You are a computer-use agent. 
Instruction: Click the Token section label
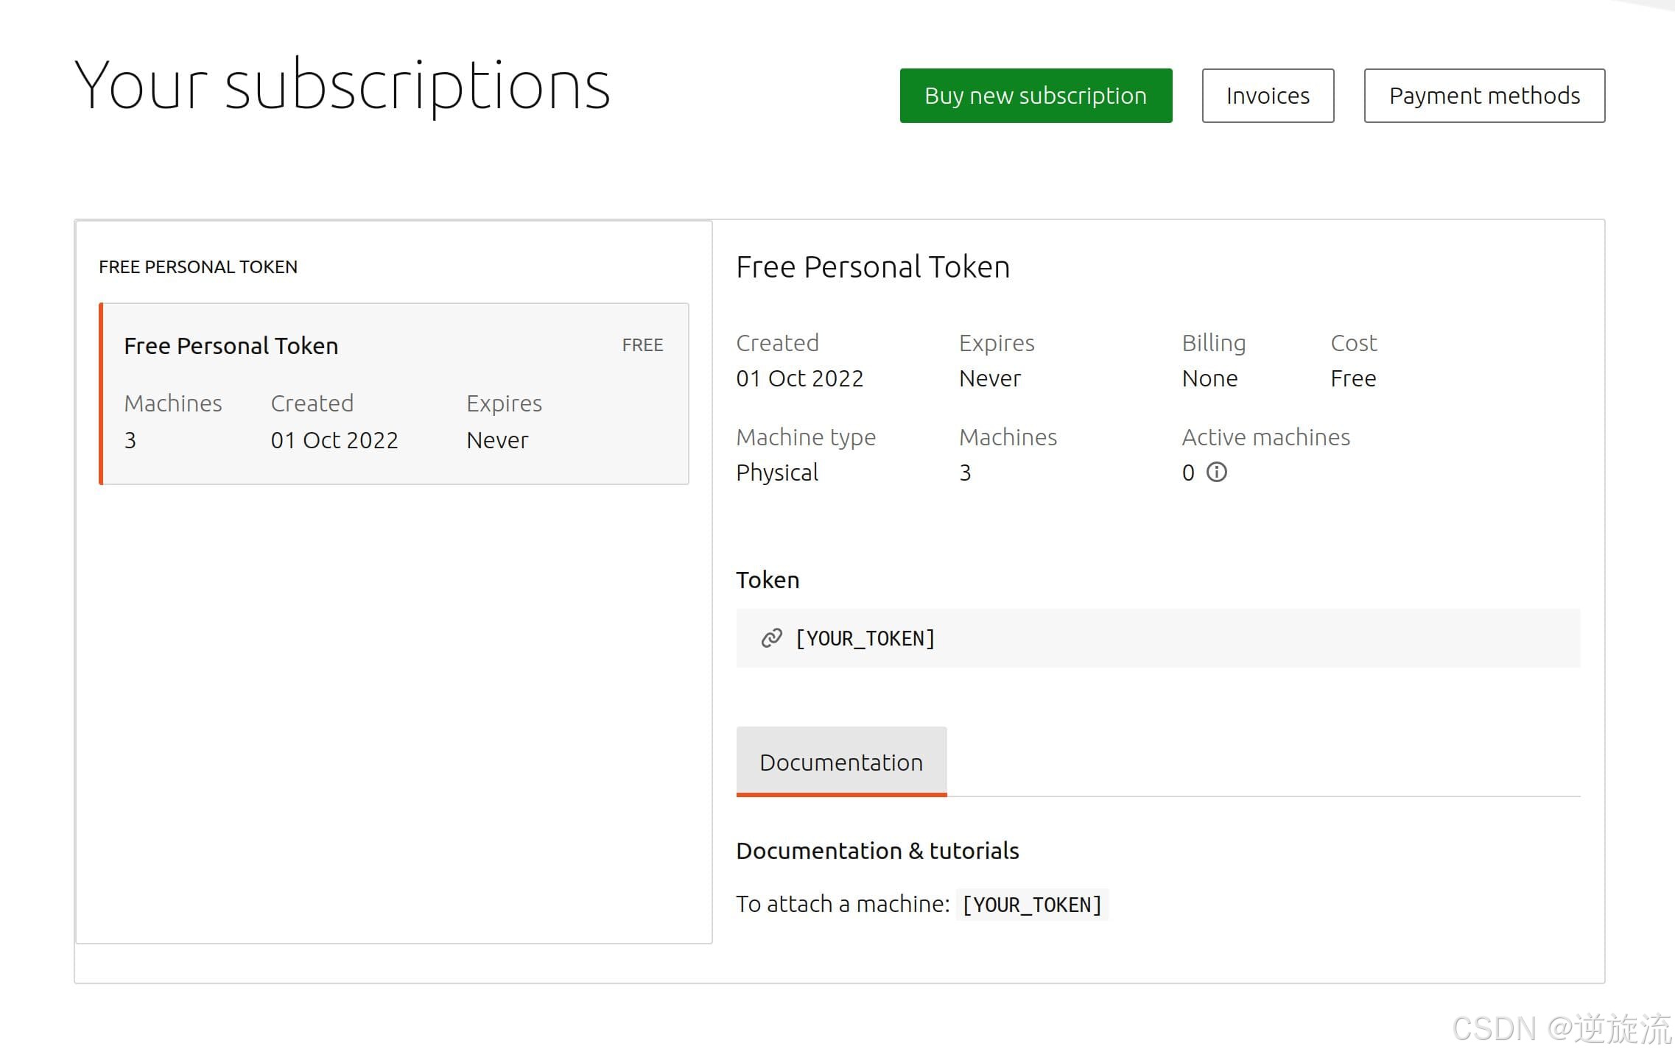click(x=768, y=580)
